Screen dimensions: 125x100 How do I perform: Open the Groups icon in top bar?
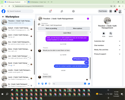[73, 11]
